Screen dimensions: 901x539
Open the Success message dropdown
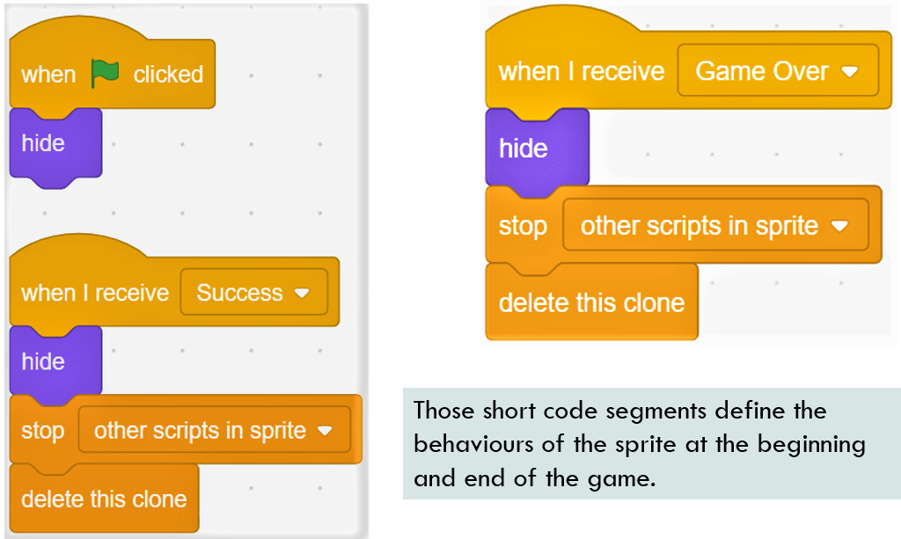(x=253, y=293)
